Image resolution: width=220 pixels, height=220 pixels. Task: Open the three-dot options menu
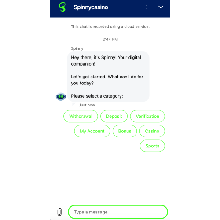(x=147, y=7)
